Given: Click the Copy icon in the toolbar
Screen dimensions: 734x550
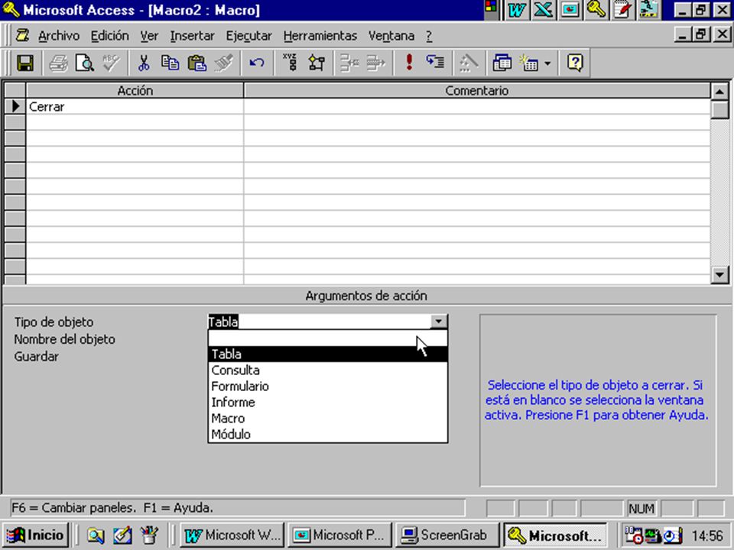Looking at the screenshot, I should coord(170,63).
